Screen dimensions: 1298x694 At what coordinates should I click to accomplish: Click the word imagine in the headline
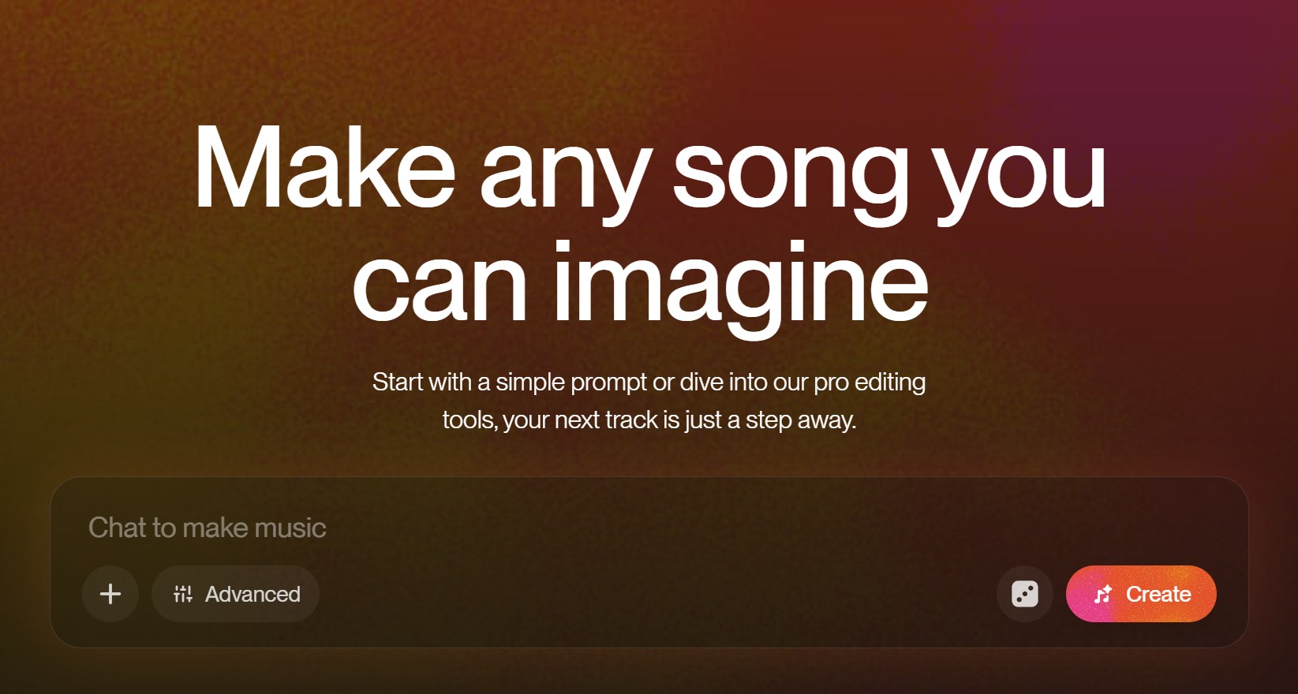tap(740, 290)
